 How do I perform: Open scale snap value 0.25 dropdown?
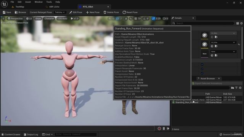click(x=158, y=19)
